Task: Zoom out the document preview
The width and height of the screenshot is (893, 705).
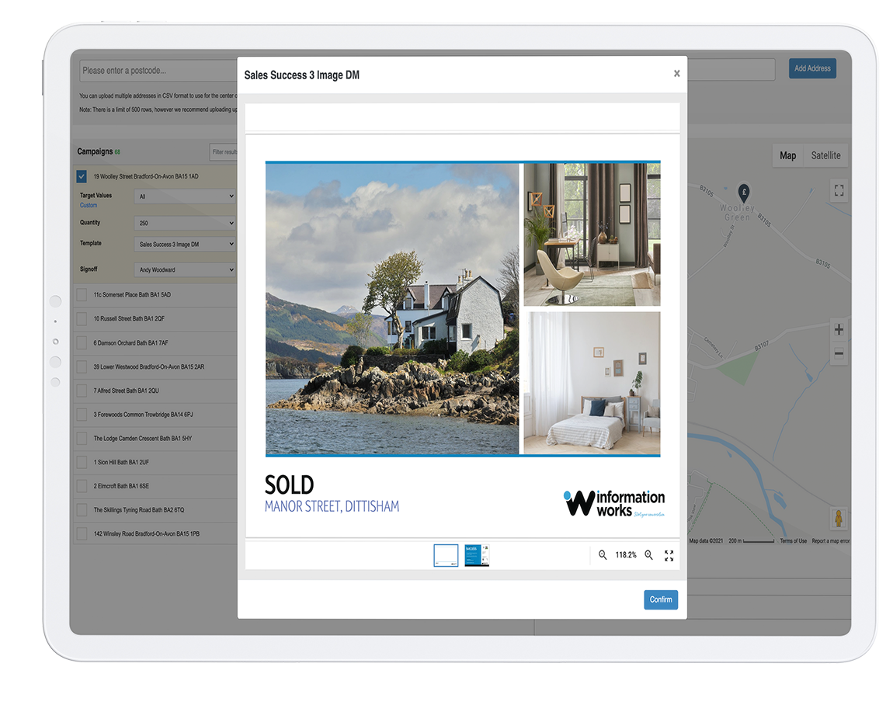Action: pos(603,555)
